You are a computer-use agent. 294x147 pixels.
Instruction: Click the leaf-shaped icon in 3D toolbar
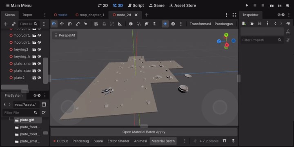tap(147, 24)
